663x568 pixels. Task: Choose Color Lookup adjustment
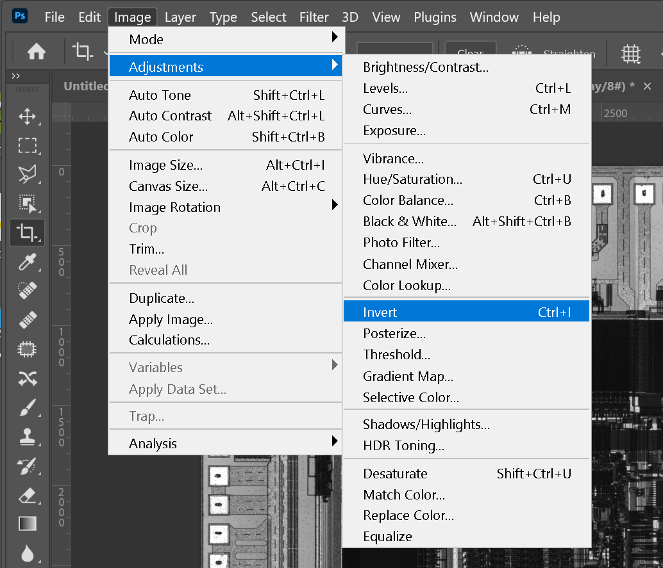(x=466, y=285)
